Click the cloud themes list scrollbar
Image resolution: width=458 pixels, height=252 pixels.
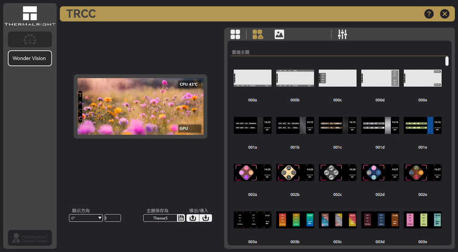click(447, 61)
